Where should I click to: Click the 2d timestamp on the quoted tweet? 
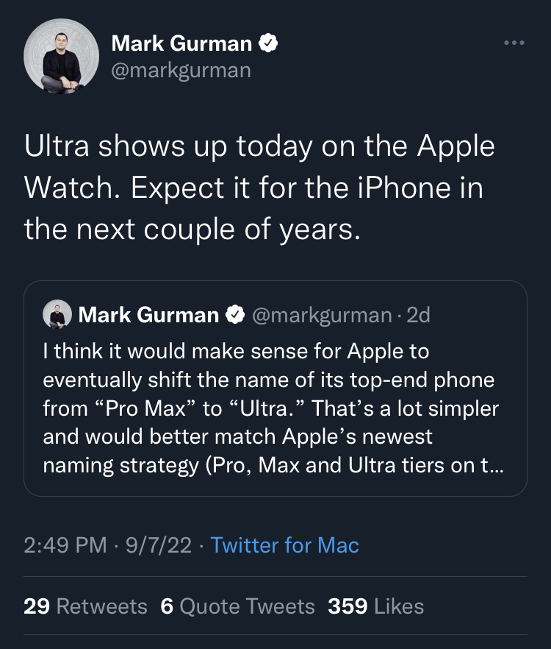point(419,315)
